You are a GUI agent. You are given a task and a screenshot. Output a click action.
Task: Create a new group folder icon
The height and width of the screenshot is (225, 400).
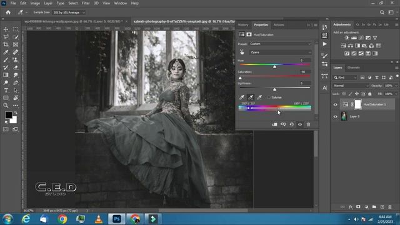click(374, 207)
